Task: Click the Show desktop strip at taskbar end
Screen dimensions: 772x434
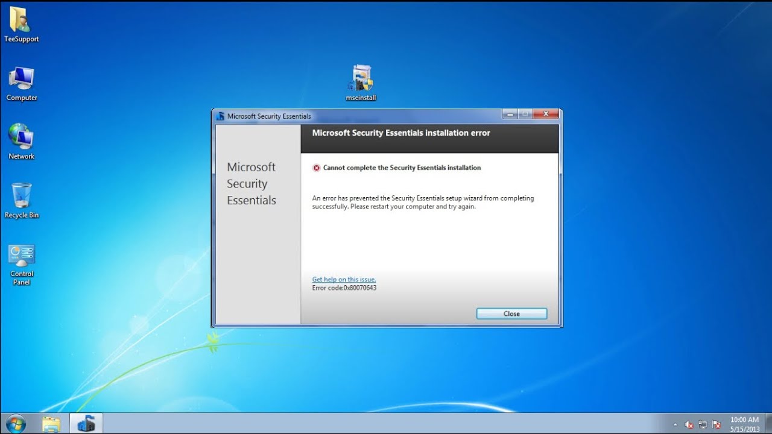Action: tap(768, 424)
